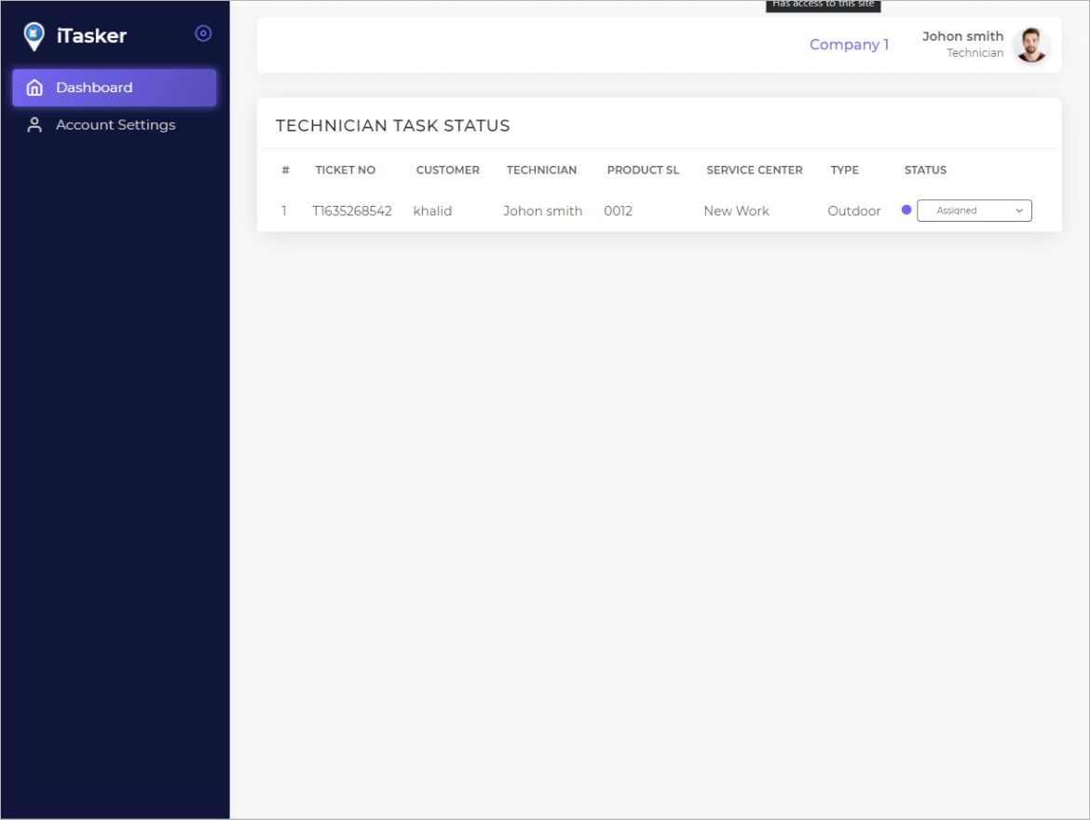This screenshot has width=1090, height=820.
Task: Click the Outdoor type cell
Action: point(853,211)
